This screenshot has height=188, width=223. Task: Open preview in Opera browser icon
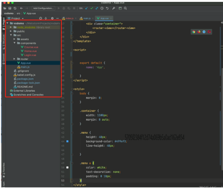(209, 32)
